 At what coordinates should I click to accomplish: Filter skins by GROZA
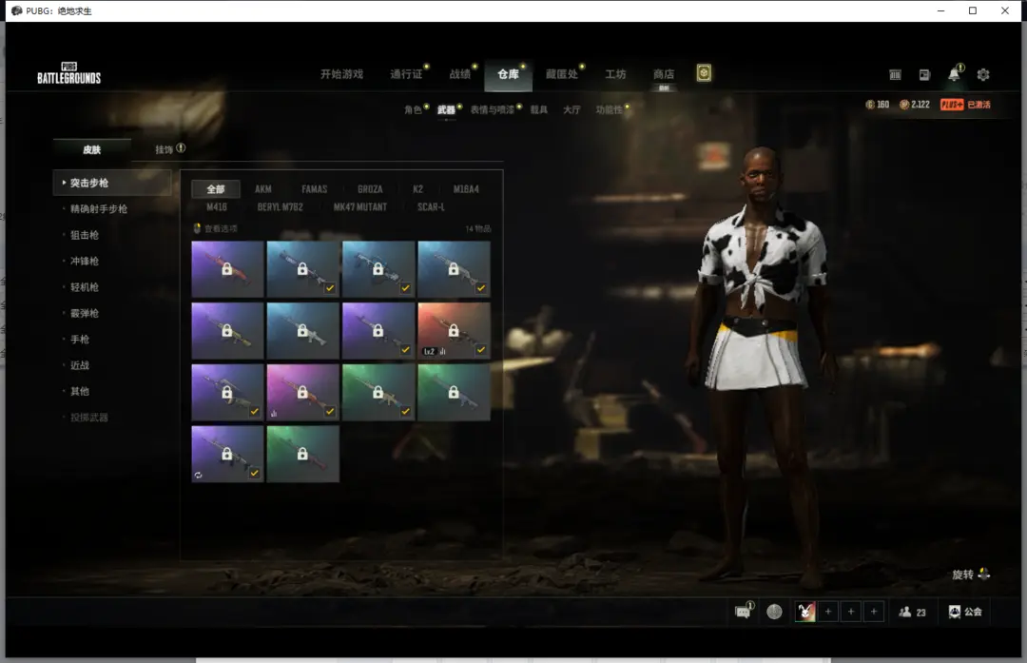pos(370,189)
